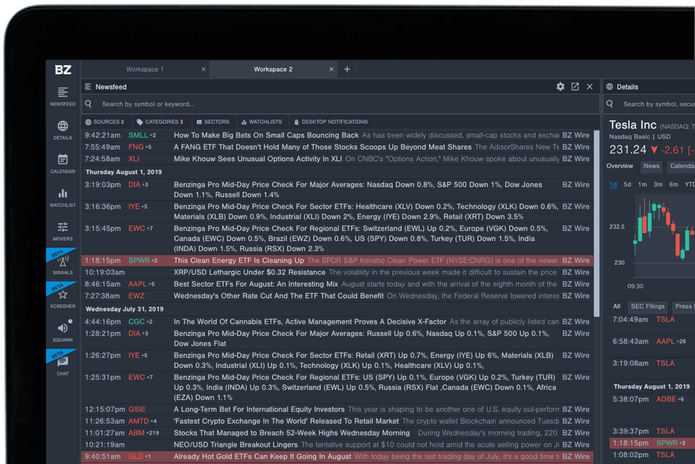The image size is (695, 464).
Task: Select the 5d chart range
Action: tap(627, 184)
